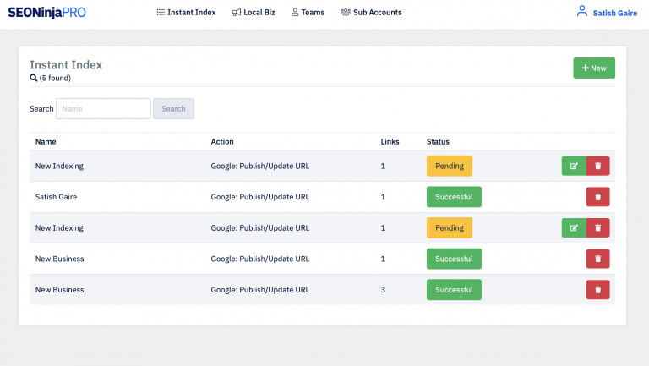Click the Pending status in first row
649x366 pixels.
[x=449, y=166]
